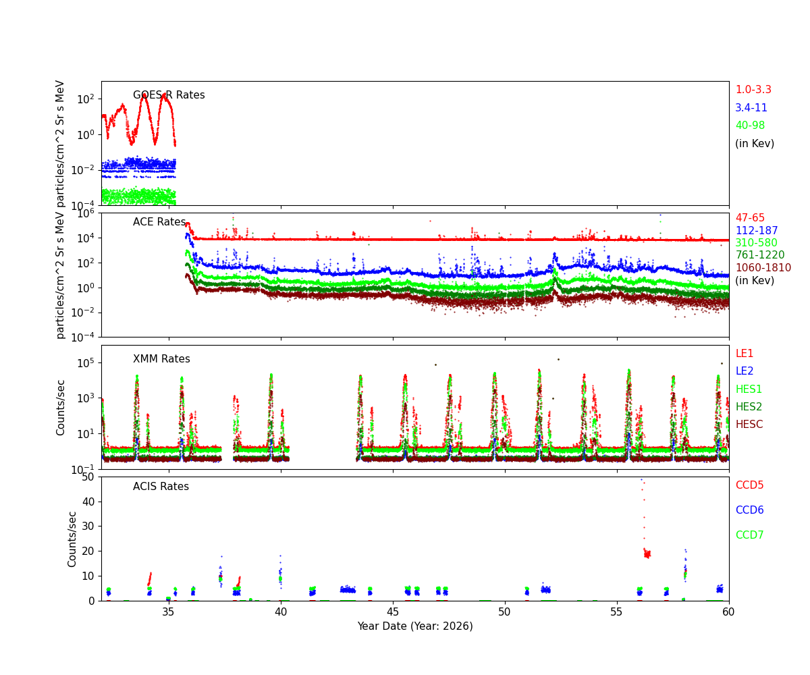Click the ACE Rates panel title
Screen dimensions: 810x675
[159, 222]
